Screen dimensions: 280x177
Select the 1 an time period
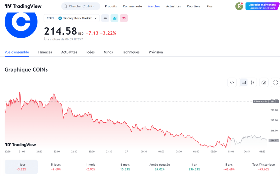pos(194,167)
